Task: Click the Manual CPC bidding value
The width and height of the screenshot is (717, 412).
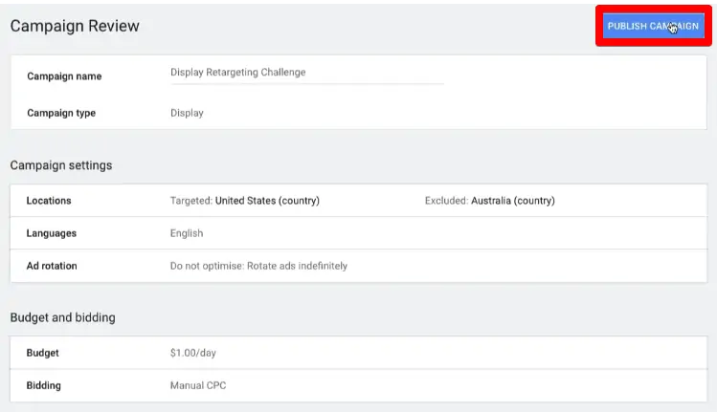Action: click(x=197, y=385)
